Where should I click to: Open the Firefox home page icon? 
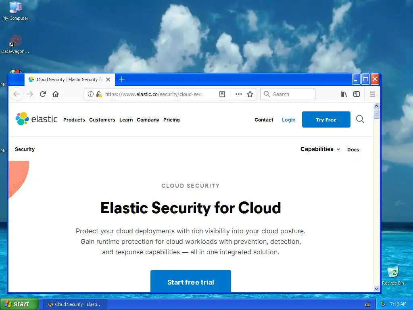click(x=56, y=94)
